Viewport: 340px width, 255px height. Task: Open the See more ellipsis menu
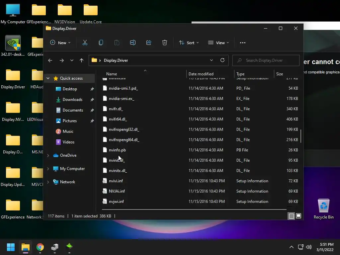(x=243, y=43)
